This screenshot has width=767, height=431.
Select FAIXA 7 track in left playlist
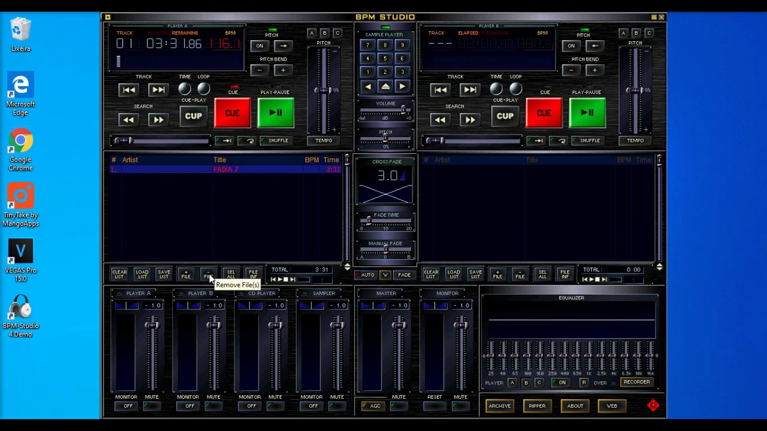pyautogui.click(x=225, y=169)
